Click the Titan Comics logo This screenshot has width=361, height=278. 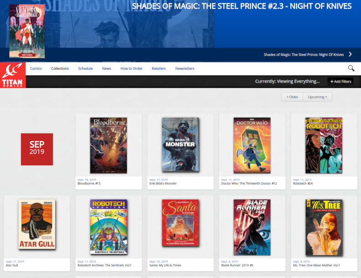(13, 75)
